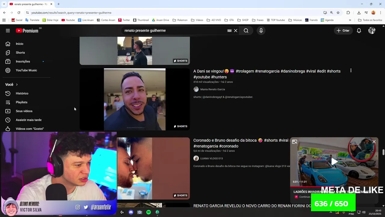This screenshot has width=385, height=217.
Task: Open LUANA VLOGS 013 channel link
Action: [x=211, y=158]
